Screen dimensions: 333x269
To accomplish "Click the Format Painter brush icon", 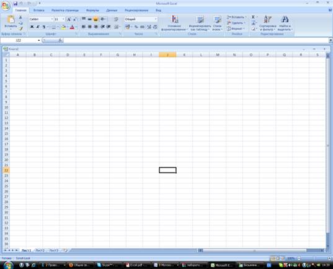I will click(20, 28).
